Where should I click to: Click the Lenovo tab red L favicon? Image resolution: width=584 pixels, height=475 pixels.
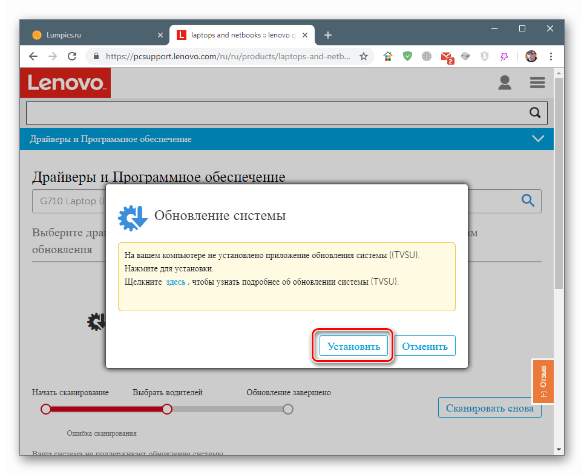tap(182, 35)
